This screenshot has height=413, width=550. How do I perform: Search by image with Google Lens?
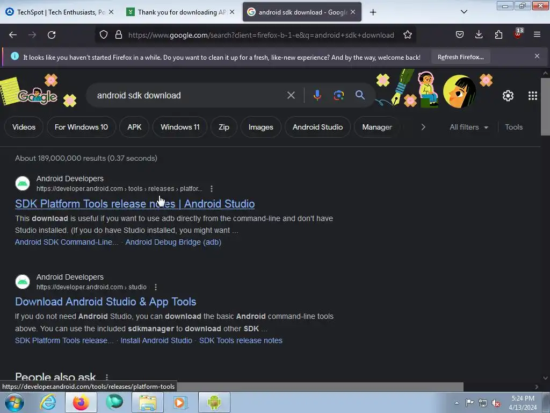(338, 95)
